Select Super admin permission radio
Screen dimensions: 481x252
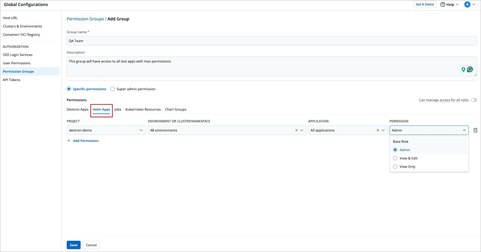[x=113, y=89]
